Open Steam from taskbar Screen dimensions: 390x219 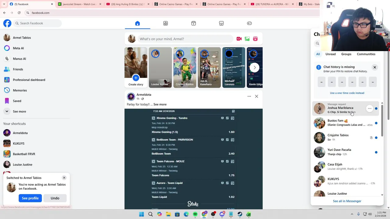coord(240,214)
